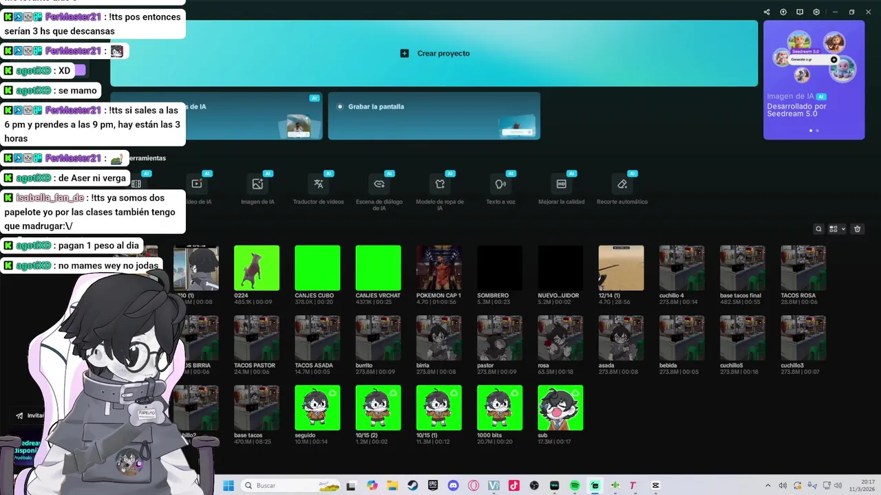Open the cuchillo5 project thumbnail

pyautogui.click(x=743, y=338)
